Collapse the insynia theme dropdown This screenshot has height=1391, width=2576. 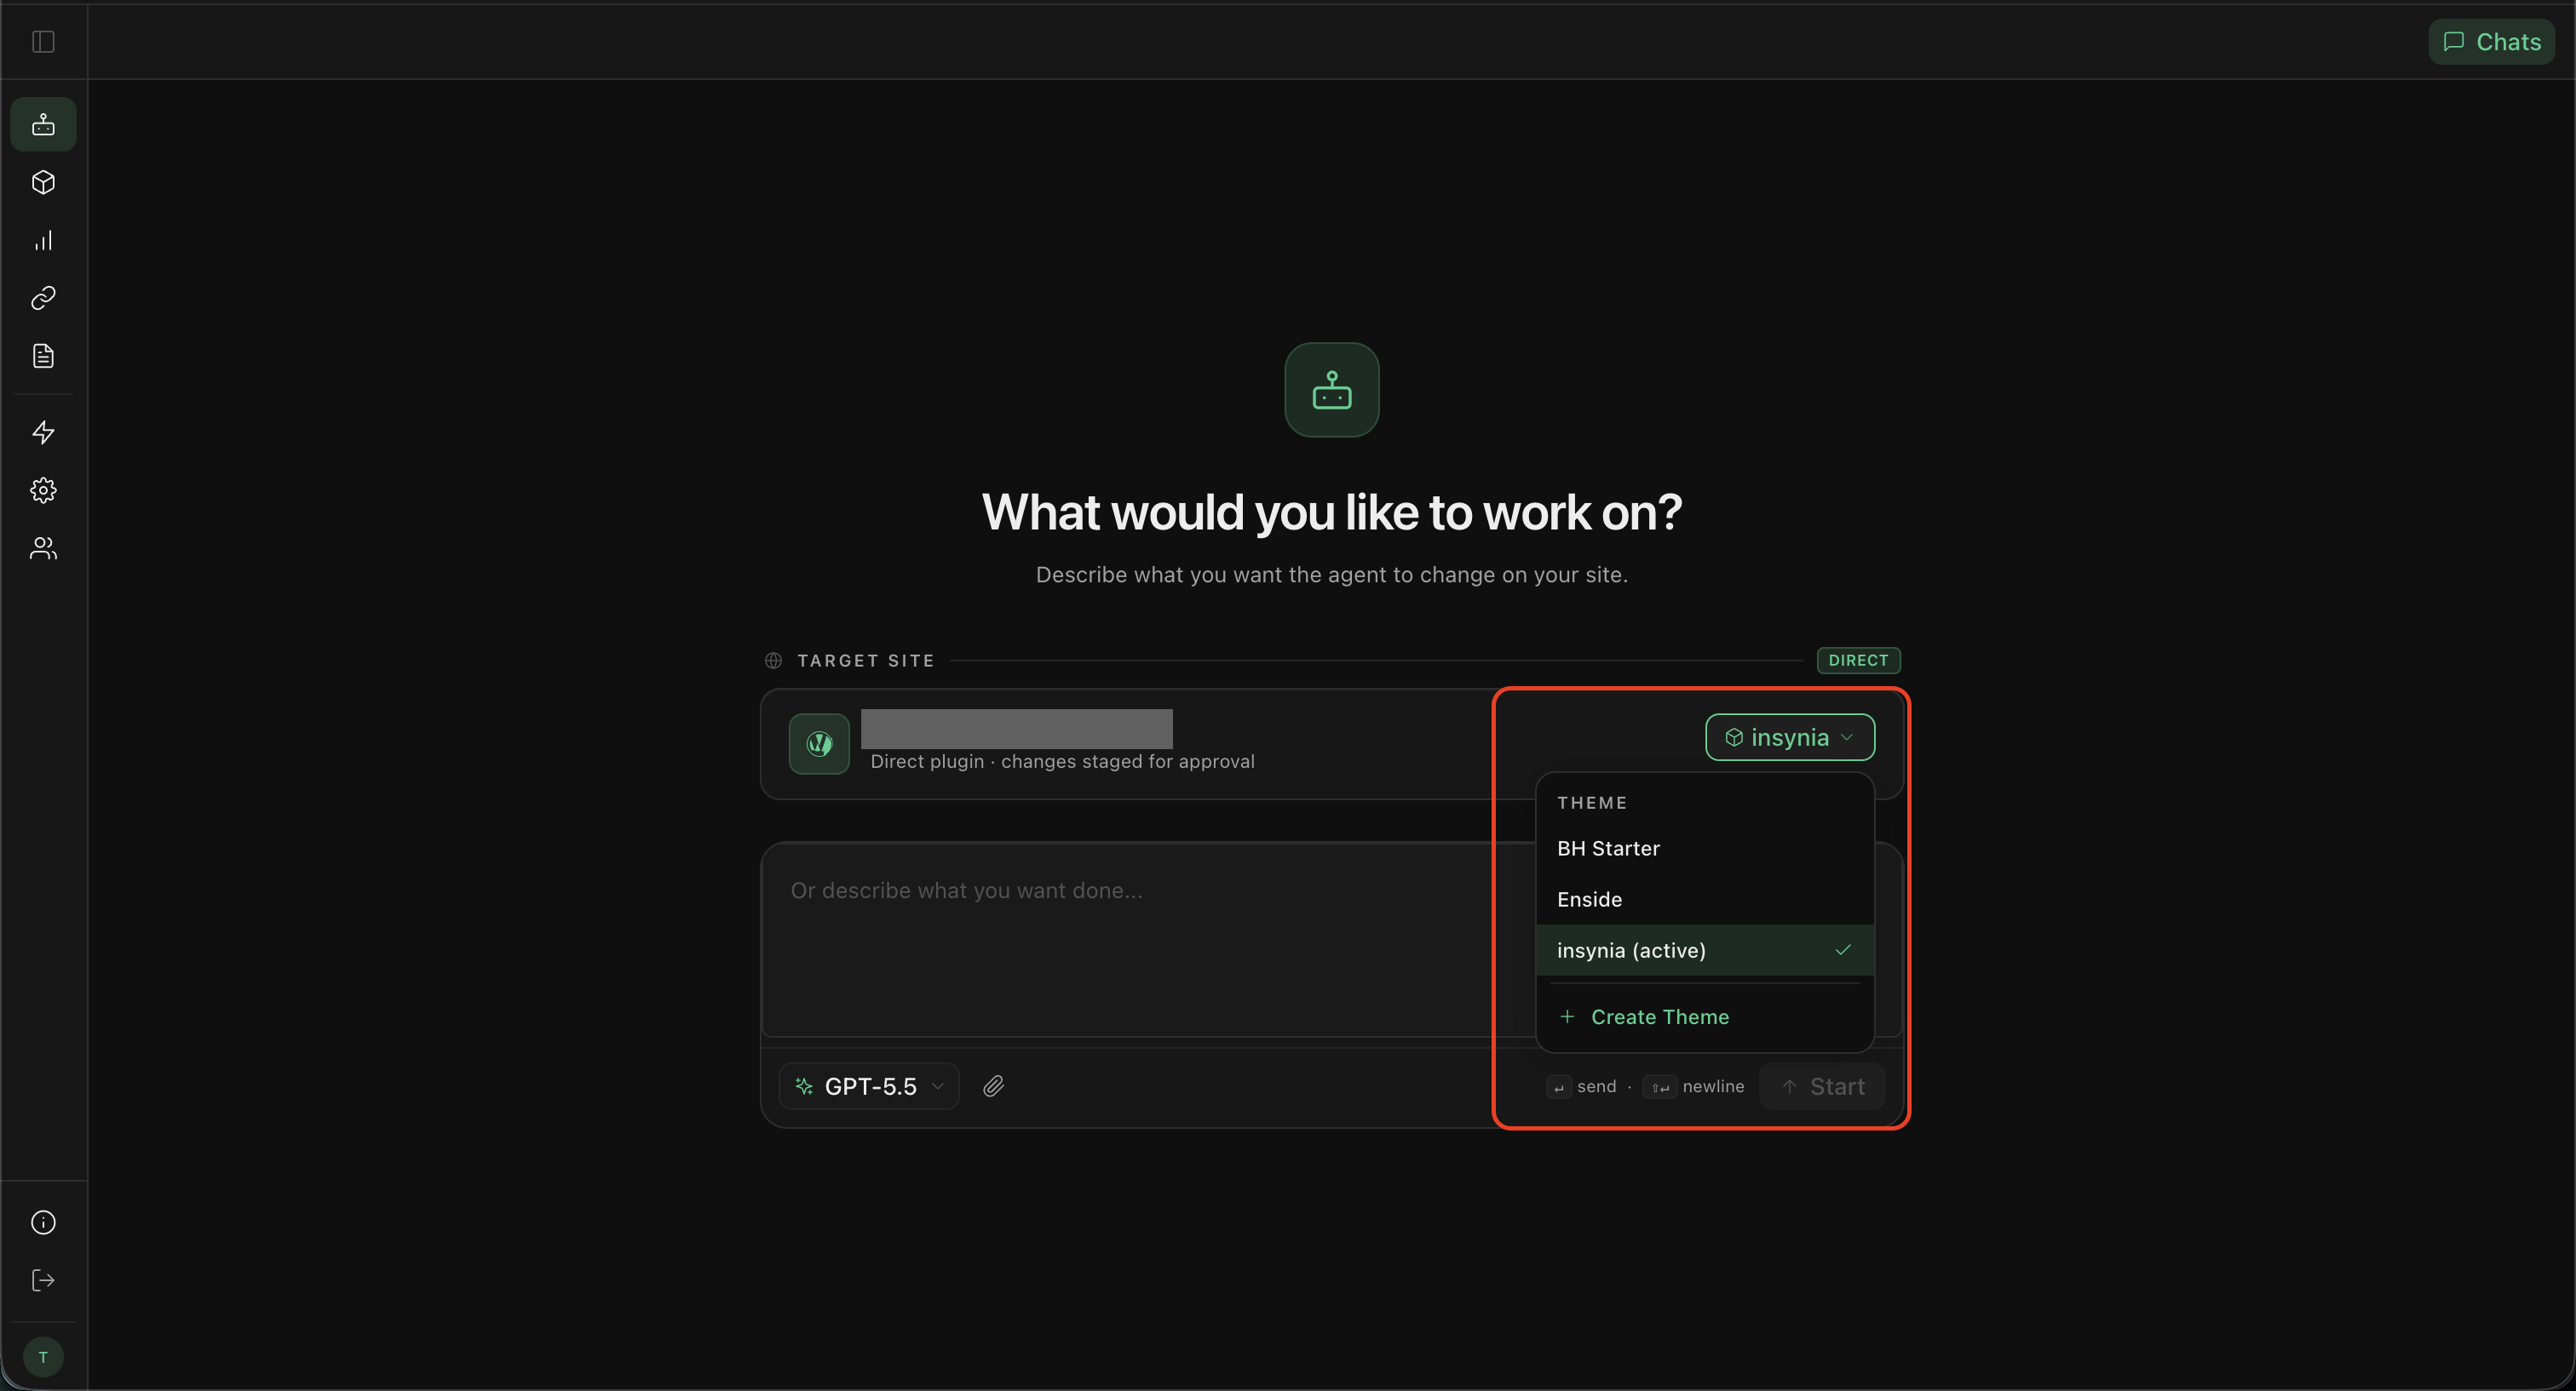(1790, 737)
